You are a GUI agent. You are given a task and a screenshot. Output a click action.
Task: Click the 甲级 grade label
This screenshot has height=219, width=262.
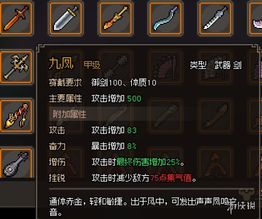coord(92,65)
